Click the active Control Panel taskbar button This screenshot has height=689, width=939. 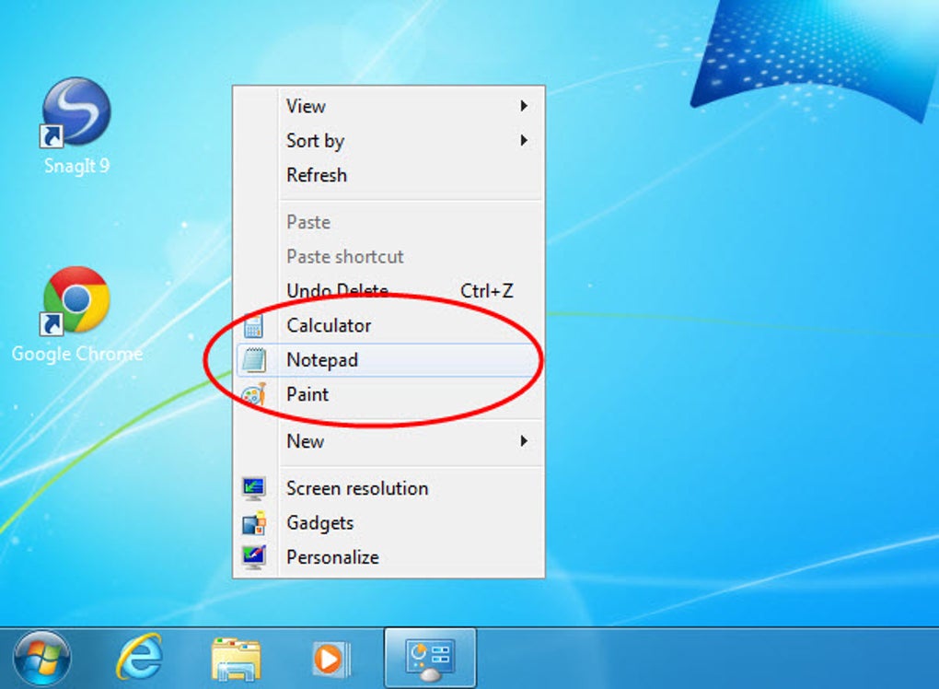tap(430, 658)
